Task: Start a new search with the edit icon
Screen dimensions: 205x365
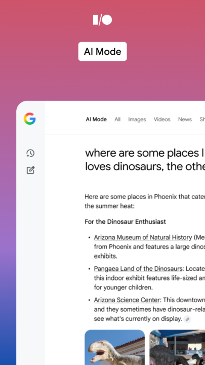Action: (30, 170)
